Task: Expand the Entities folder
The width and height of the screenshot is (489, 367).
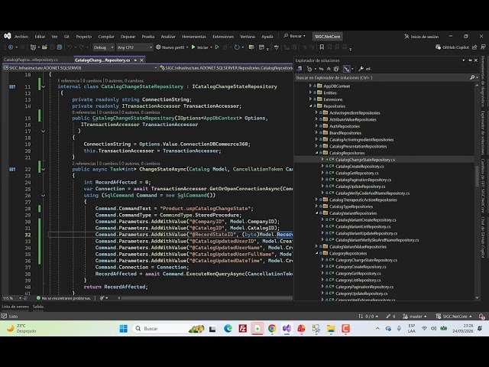Action: (310, 93)
